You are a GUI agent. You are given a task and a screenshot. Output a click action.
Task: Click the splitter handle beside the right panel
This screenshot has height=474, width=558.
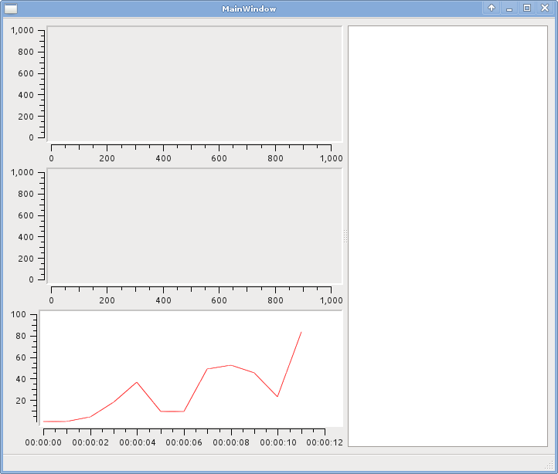coord(345,236)
